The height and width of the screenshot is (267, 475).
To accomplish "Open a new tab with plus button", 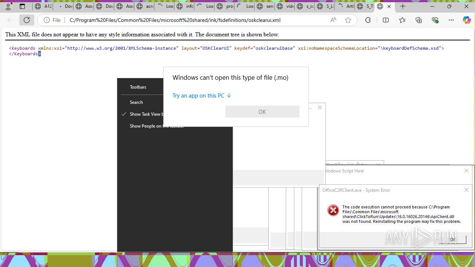I will 403,6.
